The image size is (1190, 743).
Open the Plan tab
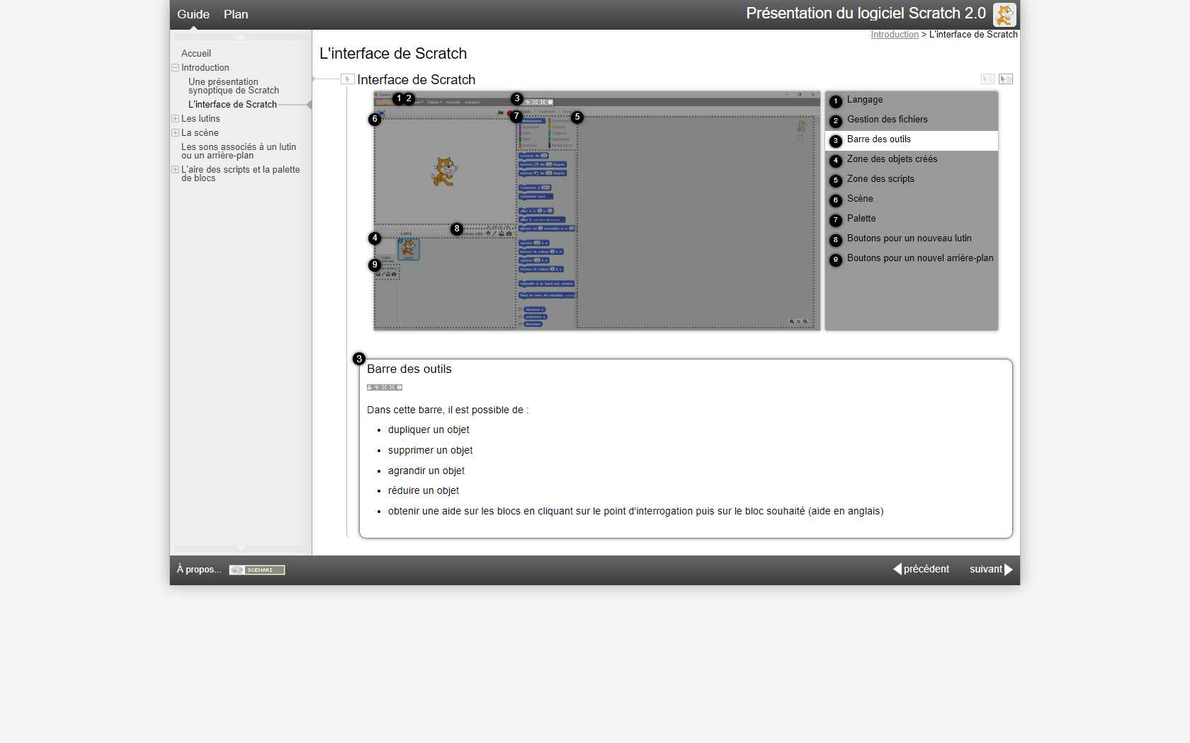(x=236, y=14)
